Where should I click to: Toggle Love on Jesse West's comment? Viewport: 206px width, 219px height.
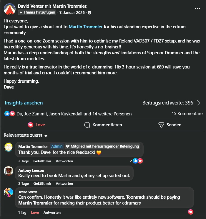pyautogui.click(x=35, y=213)
